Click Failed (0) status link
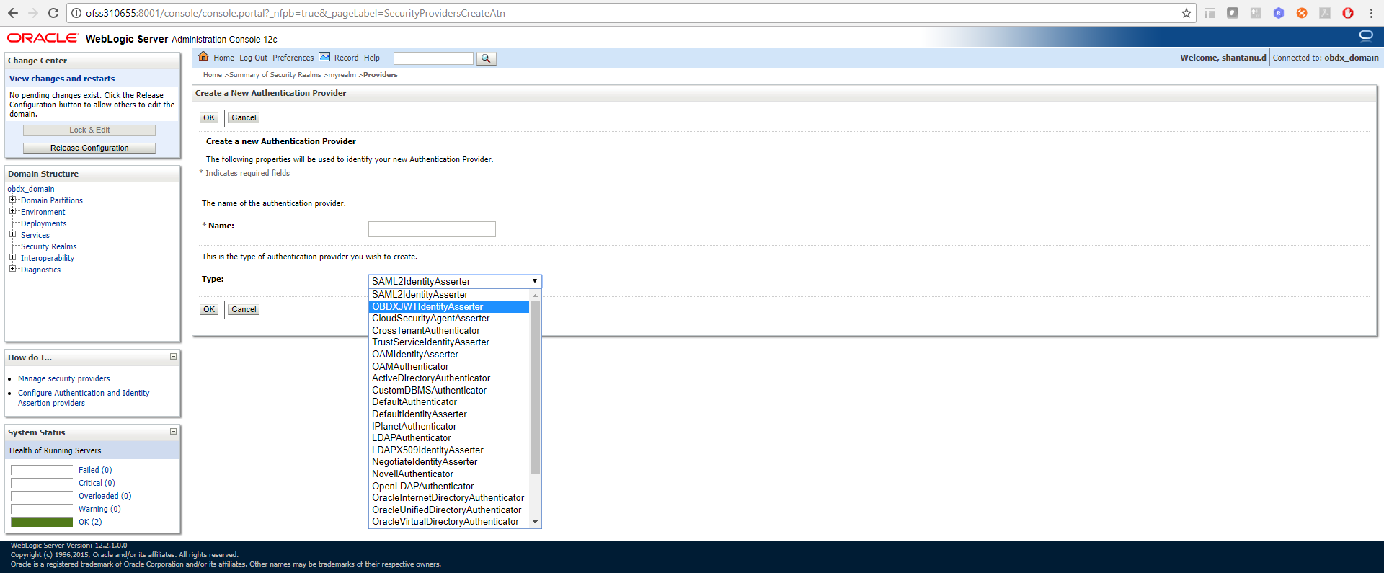Viewport: 1384px width, 573px height. [x=95, y=470]
